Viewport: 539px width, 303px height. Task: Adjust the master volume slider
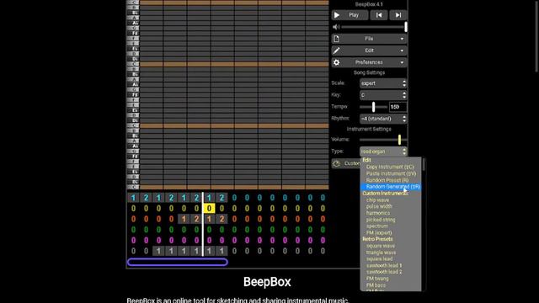pyautogui.click(x=374, y=27)
